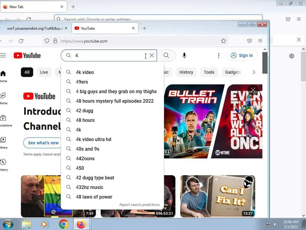Choose suggestion '4k video'
Screen dimensions: 306x230
(112, 72)
